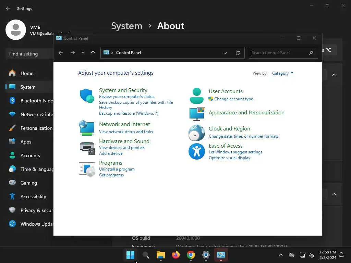Go forward in Control Panel navigation
The height and width of the screenshot is (263, 351).
(x=73, y=53)
